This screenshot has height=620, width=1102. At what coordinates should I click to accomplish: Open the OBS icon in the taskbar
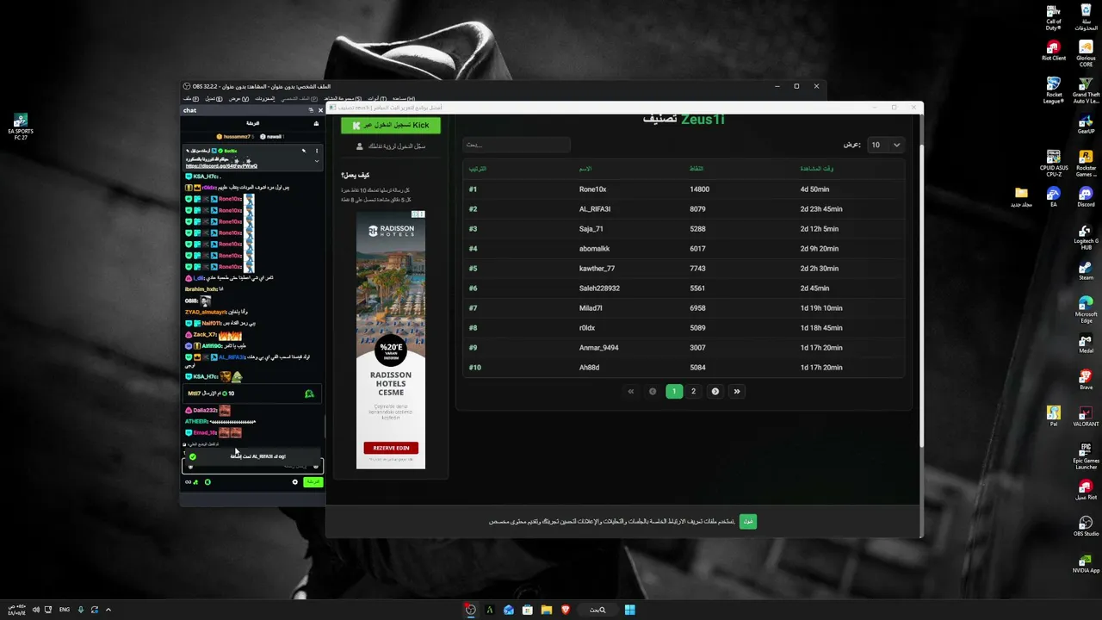[x=470, y=610]
